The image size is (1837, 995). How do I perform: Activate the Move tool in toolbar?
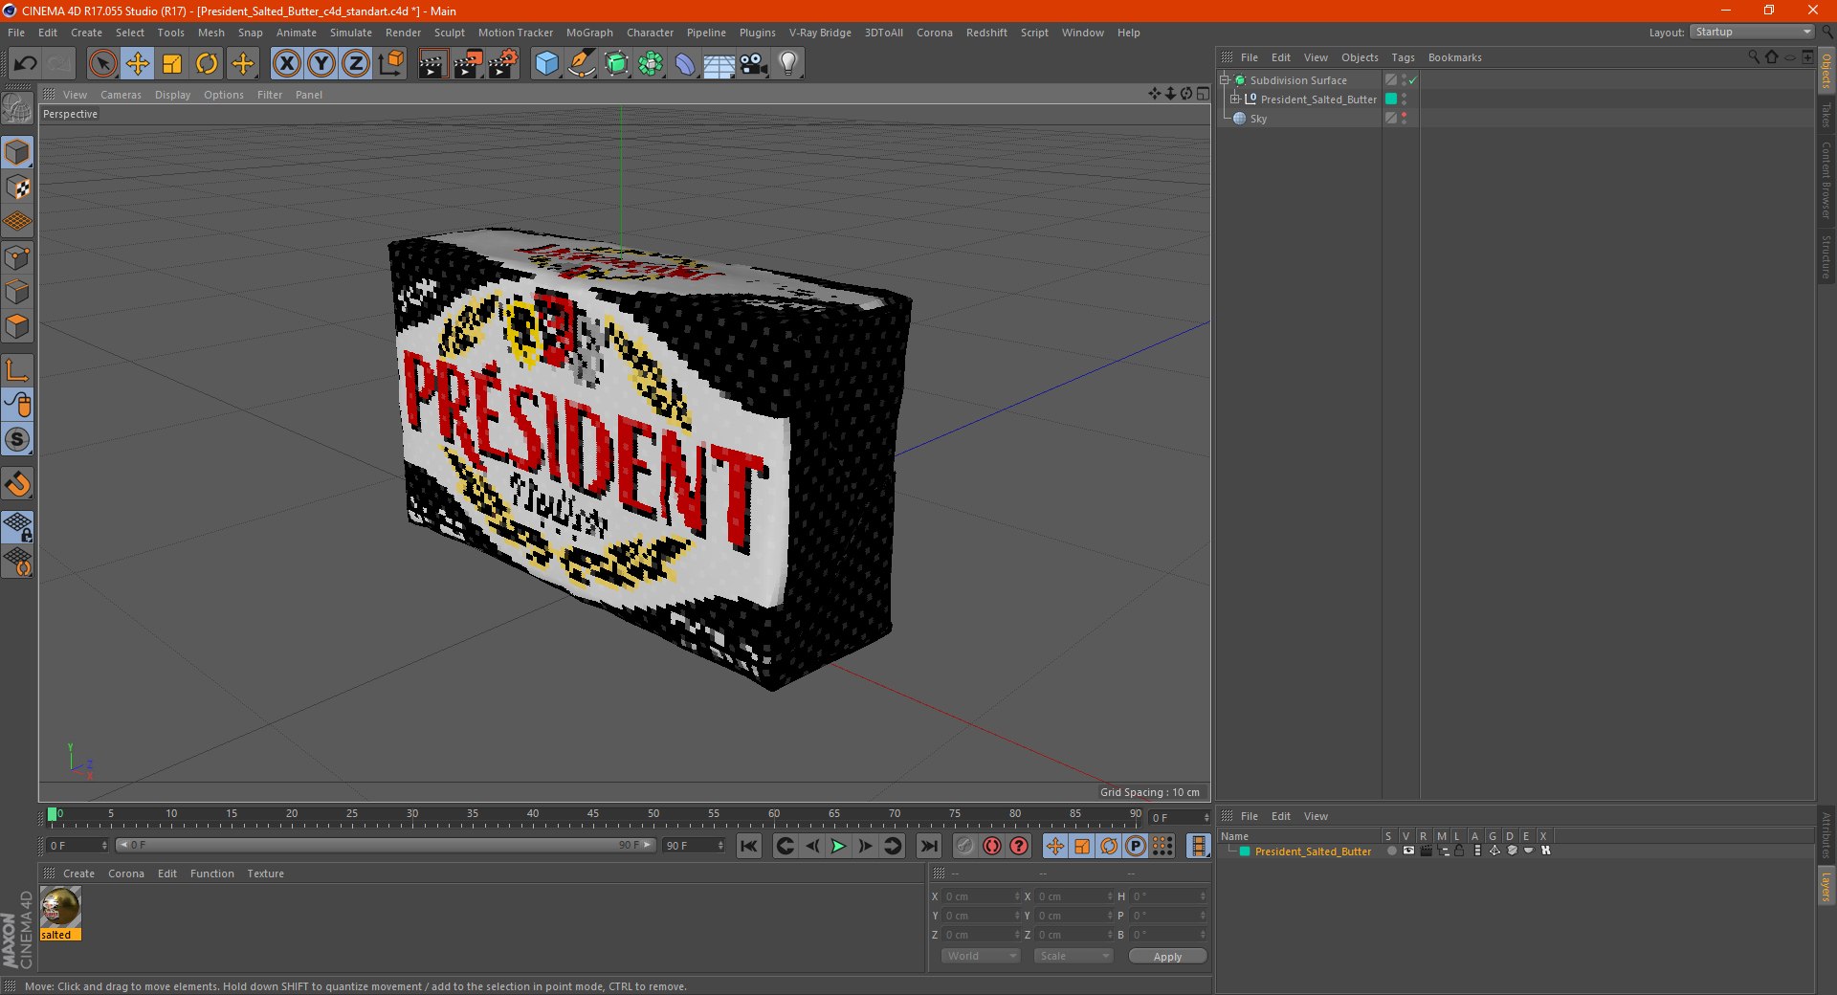click(138, 64)
